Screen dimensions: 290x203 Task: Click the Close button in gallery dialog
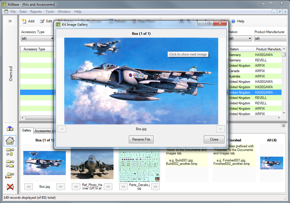(214, 139)
